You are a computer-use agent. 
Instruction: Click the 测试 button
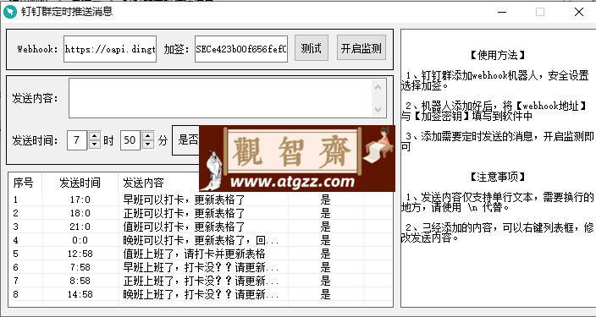312,48
